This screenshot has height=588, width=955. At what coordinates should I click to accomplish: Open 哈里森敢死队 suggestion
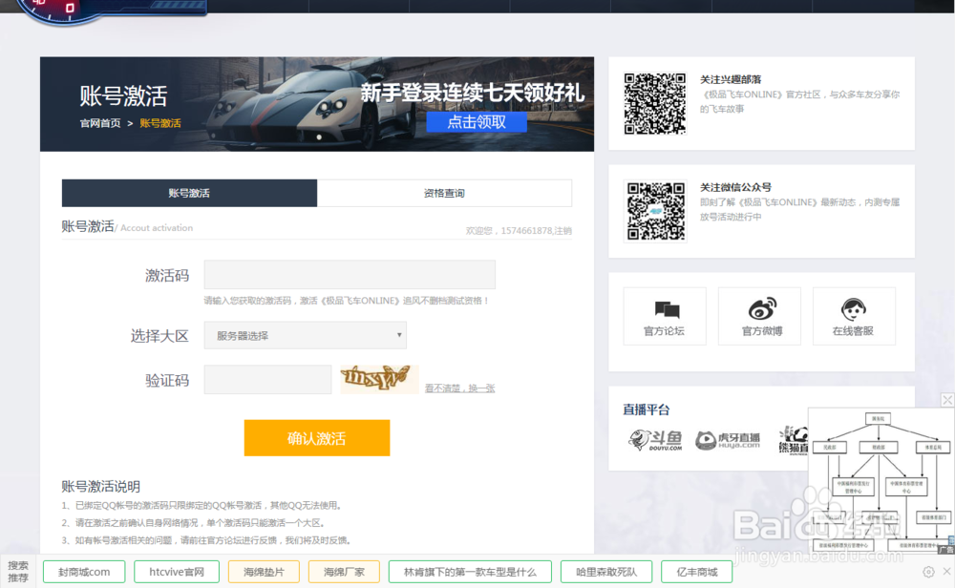pos(606,572)
